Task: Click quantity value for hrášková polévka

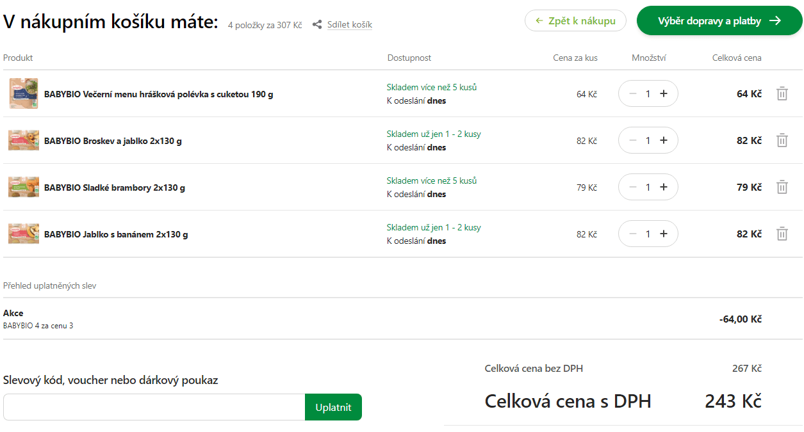Action: tap(648, 93)
